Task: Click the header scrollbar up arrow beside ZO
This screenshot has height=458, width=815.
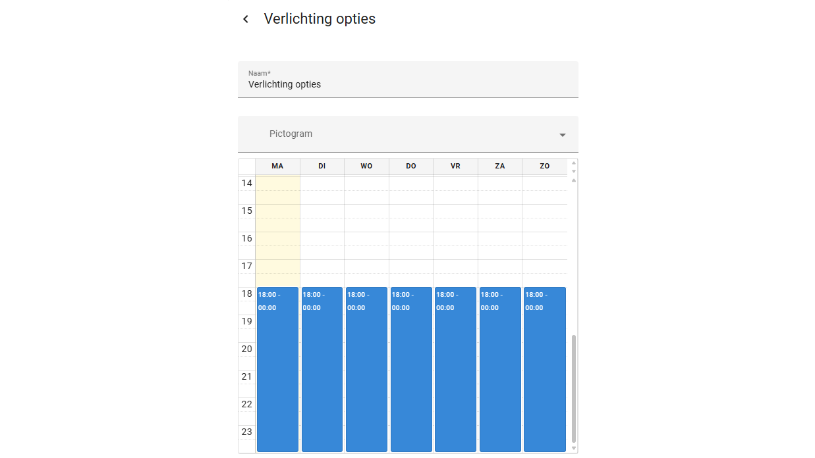Action: tap(574, 163)
